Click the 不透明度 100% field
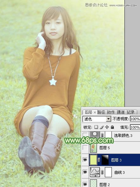 pos(135,119)
